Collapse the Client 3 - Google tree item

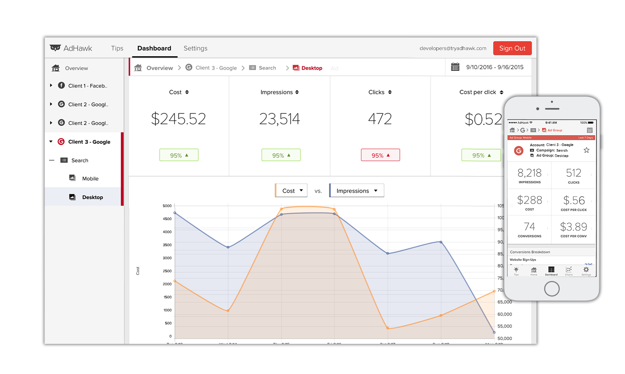click(x=51, y=141)
